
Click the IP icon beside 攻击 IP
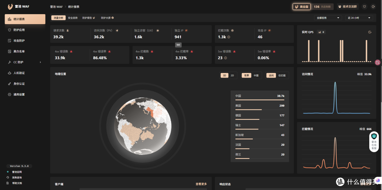pos(270,30)
